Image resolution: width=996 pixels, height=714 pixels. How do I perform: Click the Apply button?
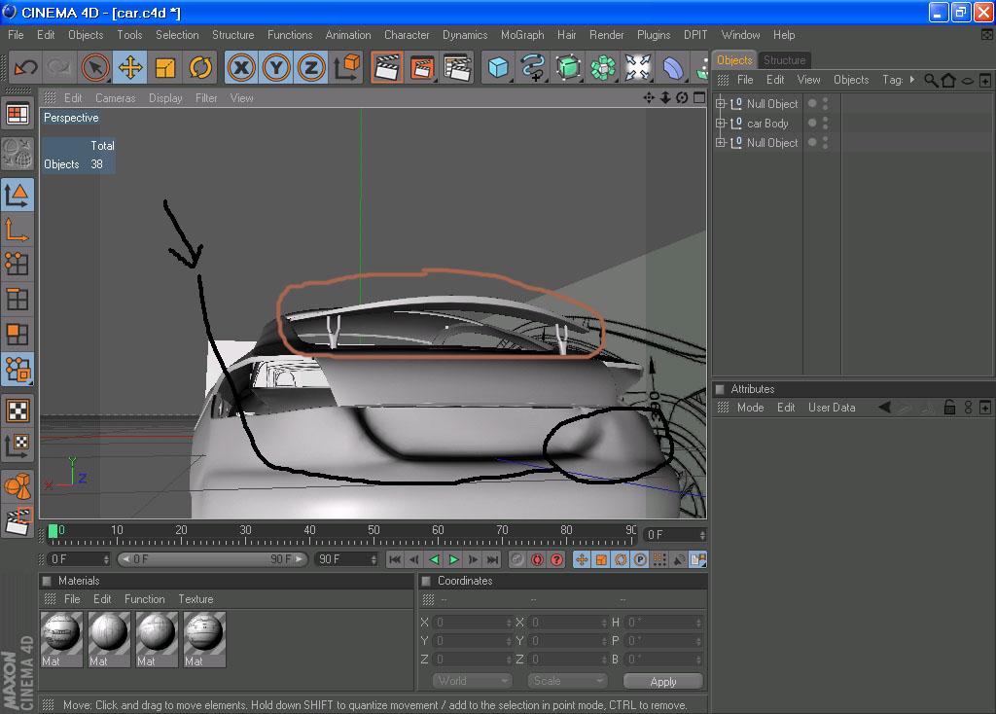[663, 681]
